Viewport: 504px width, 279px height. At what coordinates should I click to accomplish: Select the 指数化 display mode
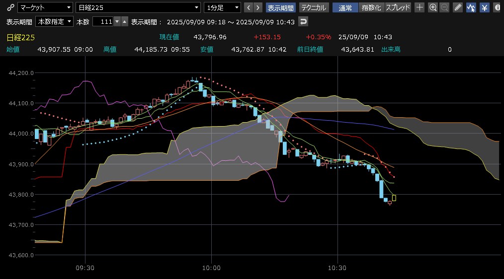371,7
